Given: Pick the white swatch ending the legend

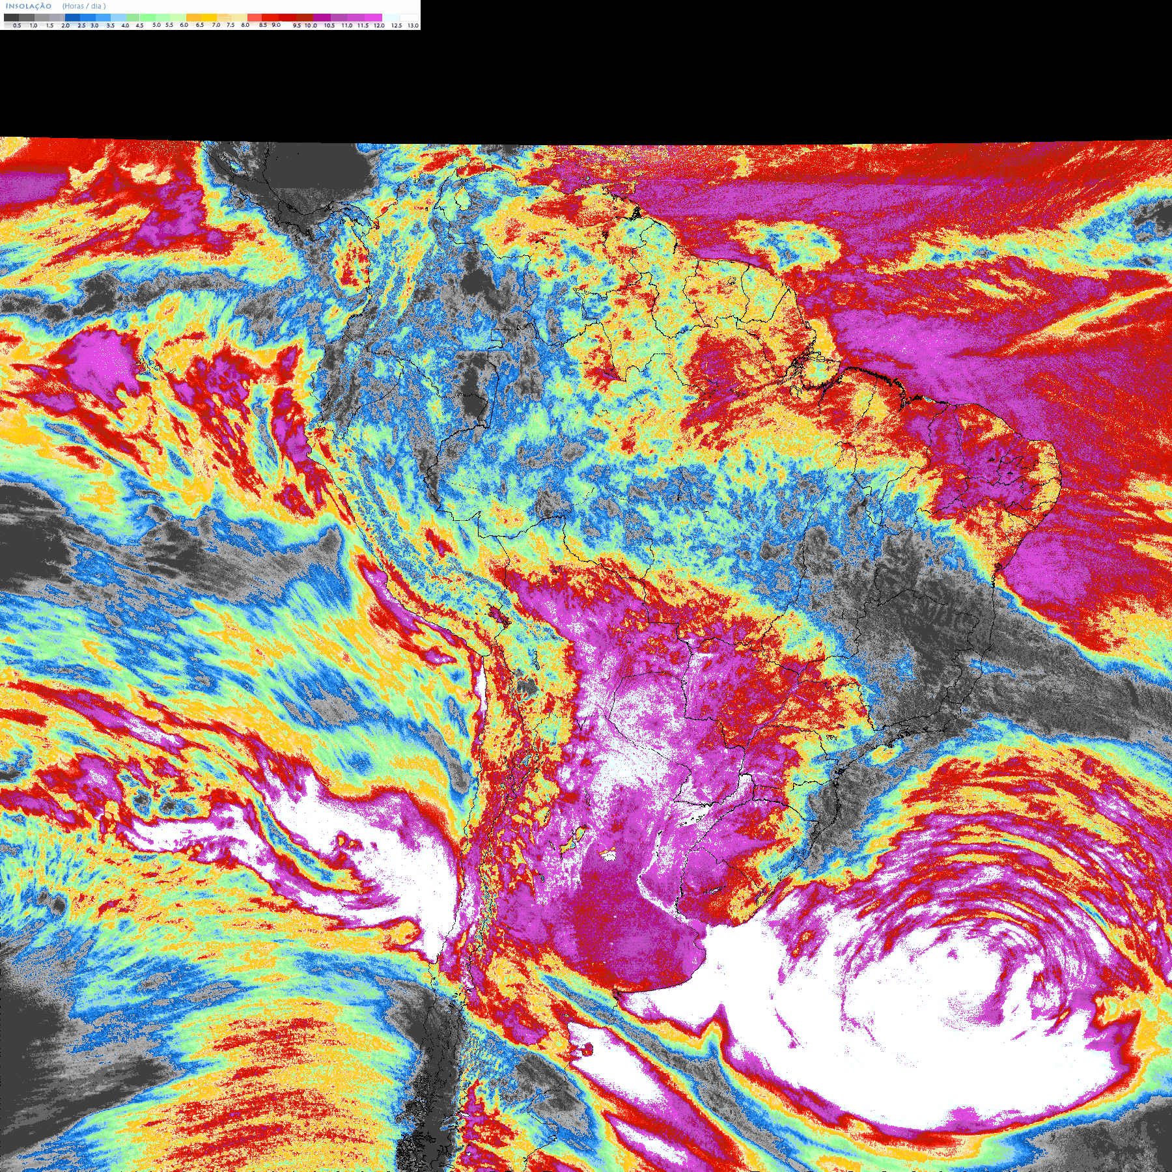Looking at the screenshot, I should 409,18.
